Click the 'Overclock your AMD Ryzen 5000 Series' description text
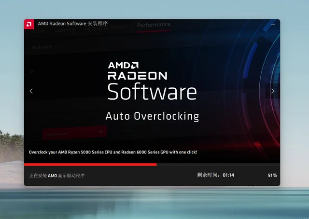 [x=113, y=152]
